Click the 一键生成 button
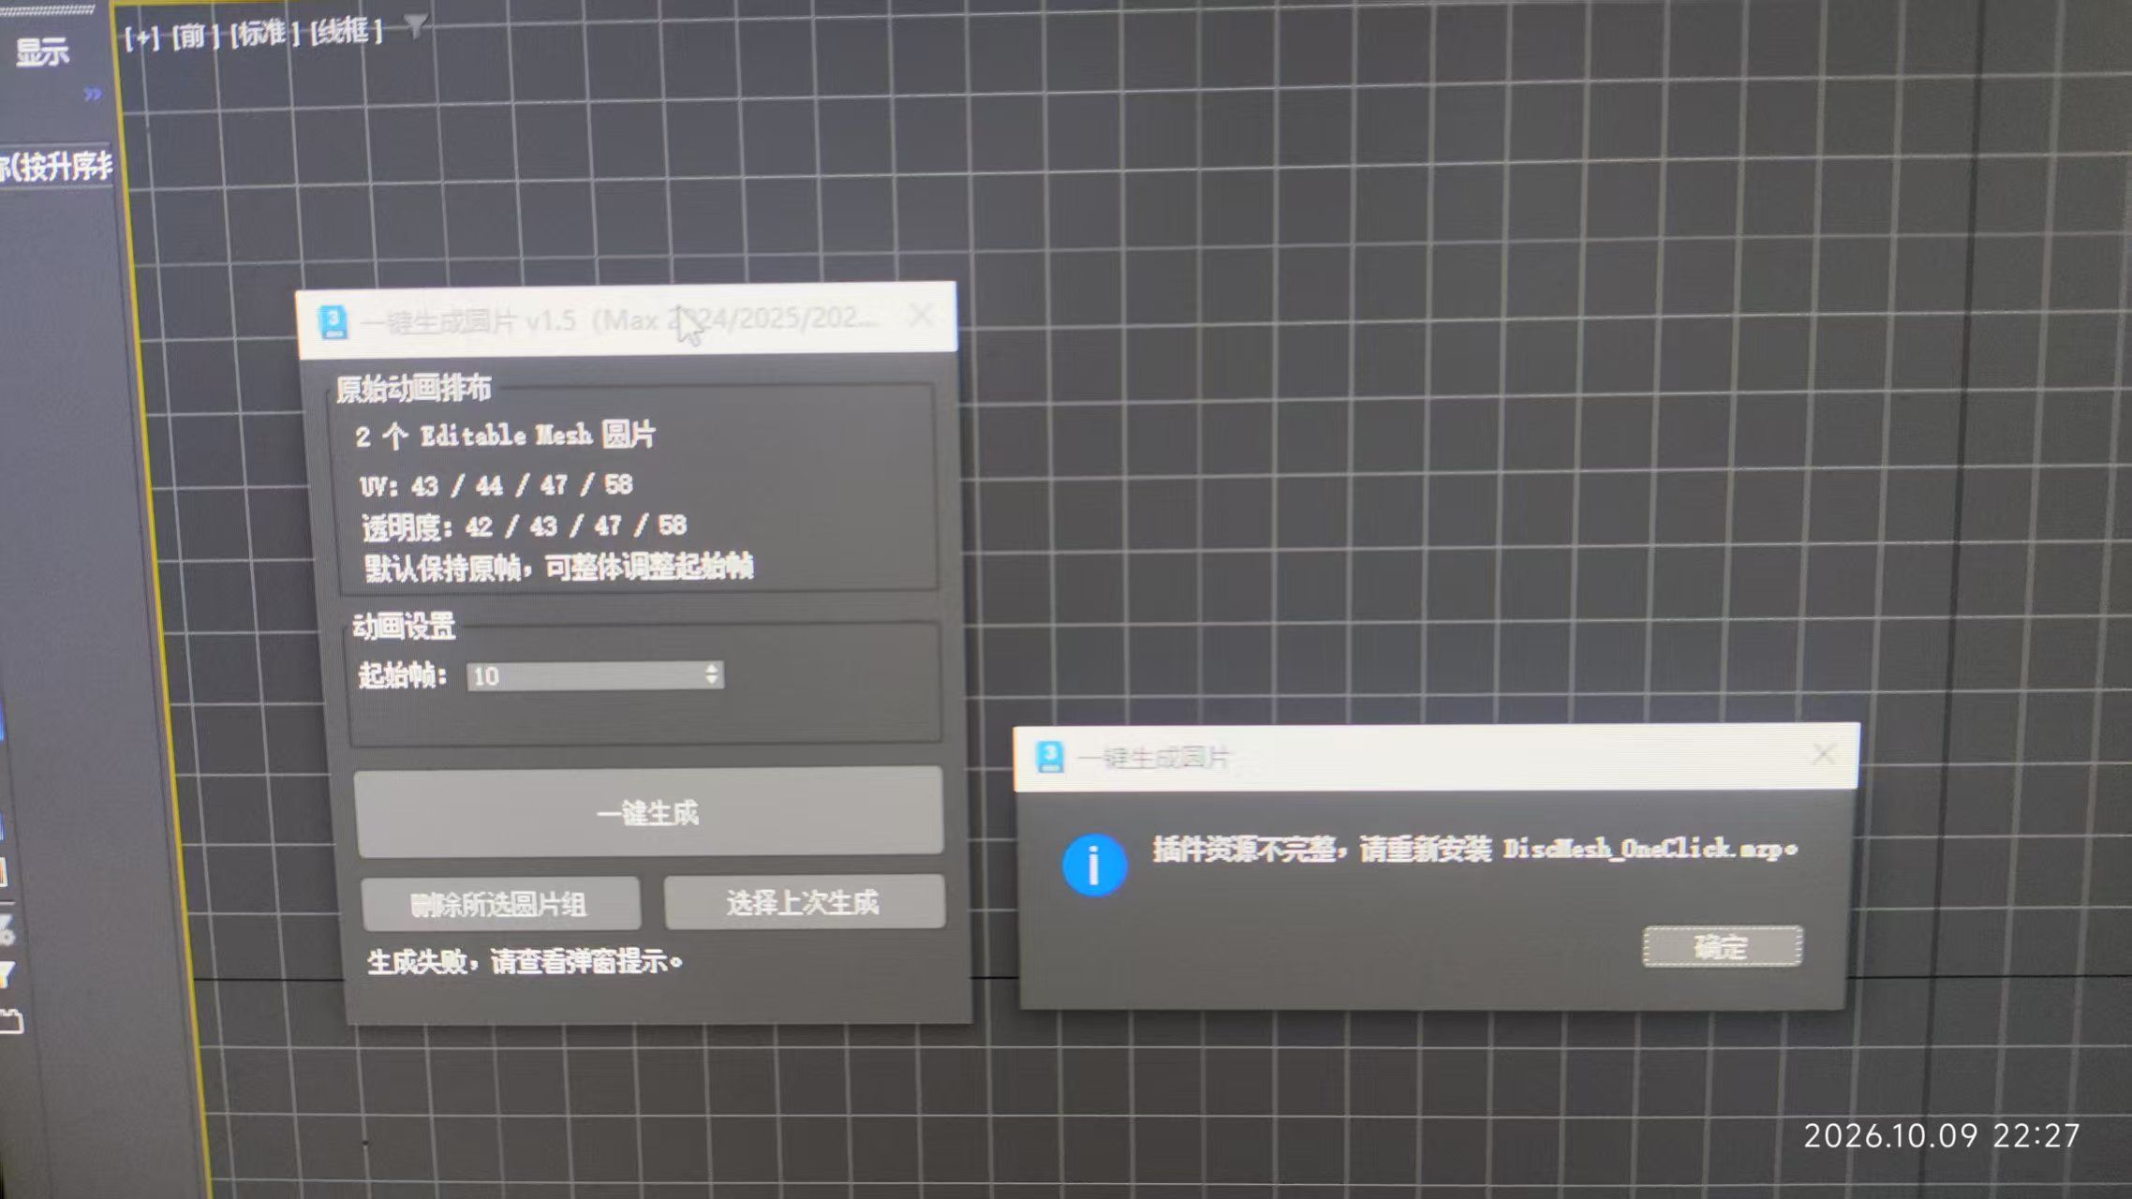Screen dimensions: 2132x1199 (x=648, y=812)
